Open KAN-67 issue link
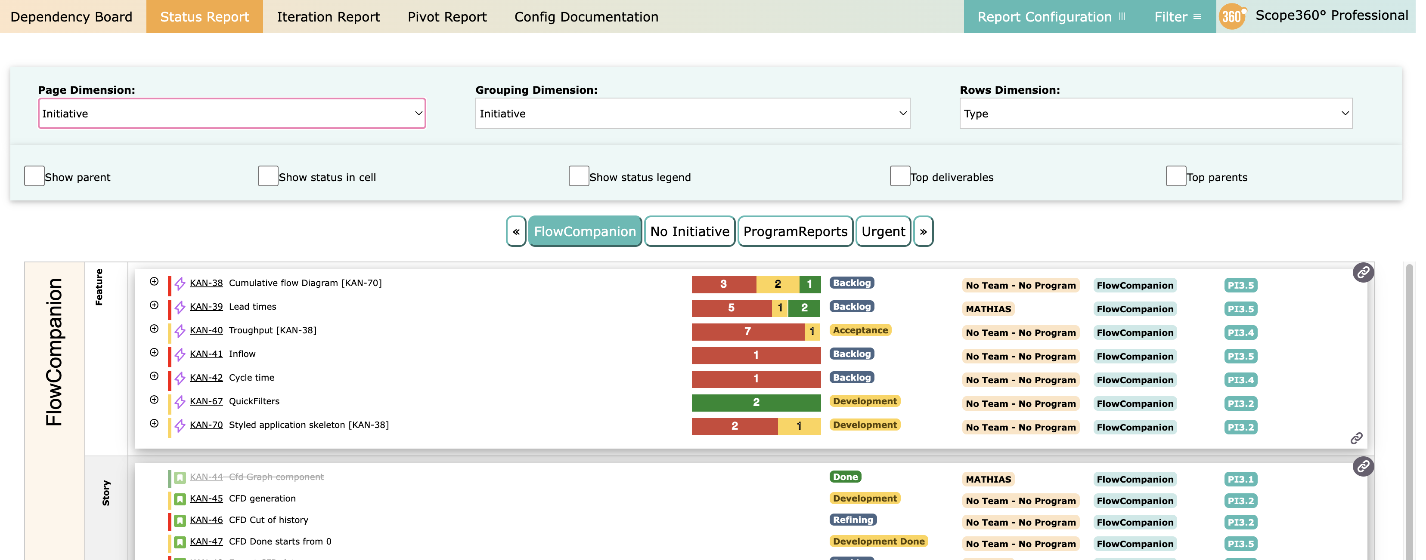The image size is (1426, 560). (207, 401)
